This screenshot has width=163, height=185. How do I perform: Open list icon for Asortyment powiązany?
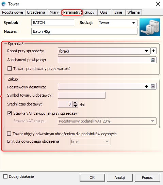click(153, 60)
